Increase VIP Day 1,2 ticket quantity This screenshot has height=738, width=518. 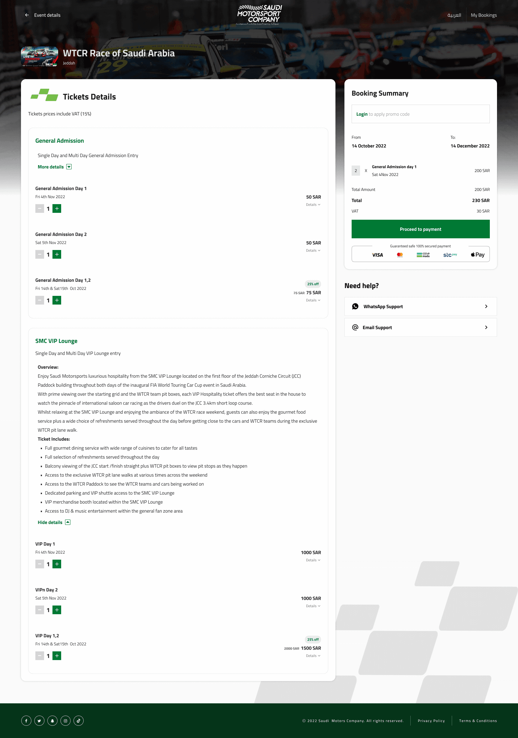57,656
